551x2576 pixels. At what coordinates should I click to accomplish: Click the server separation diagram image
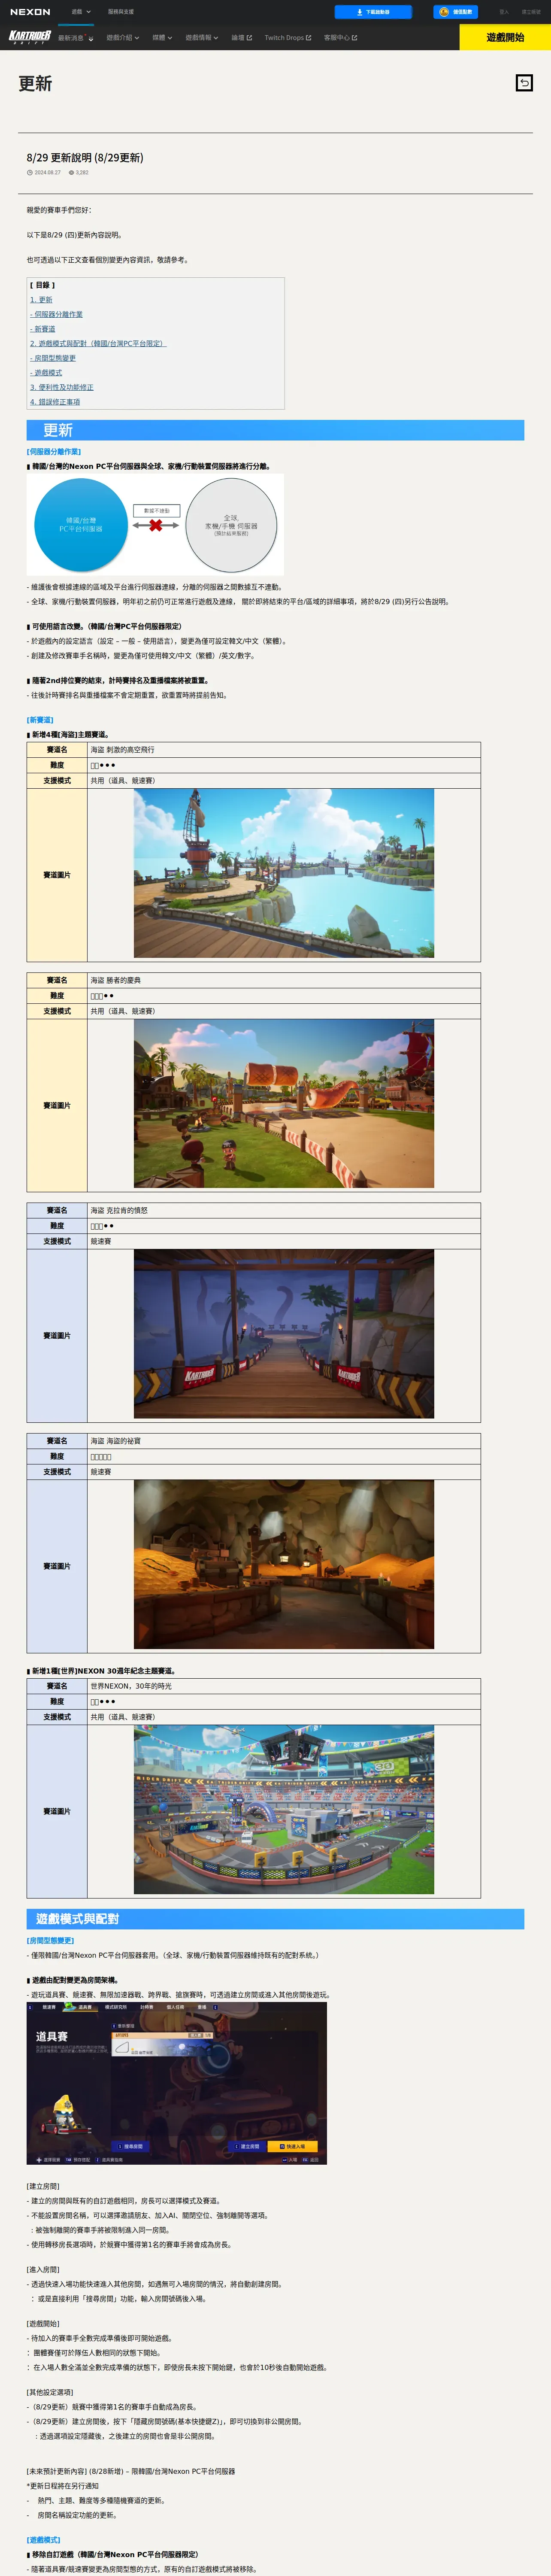pos(155,524)
